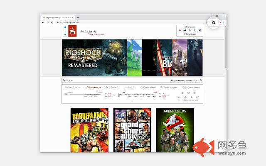
Task: Click the price range slider
Action: coord(140,94)
